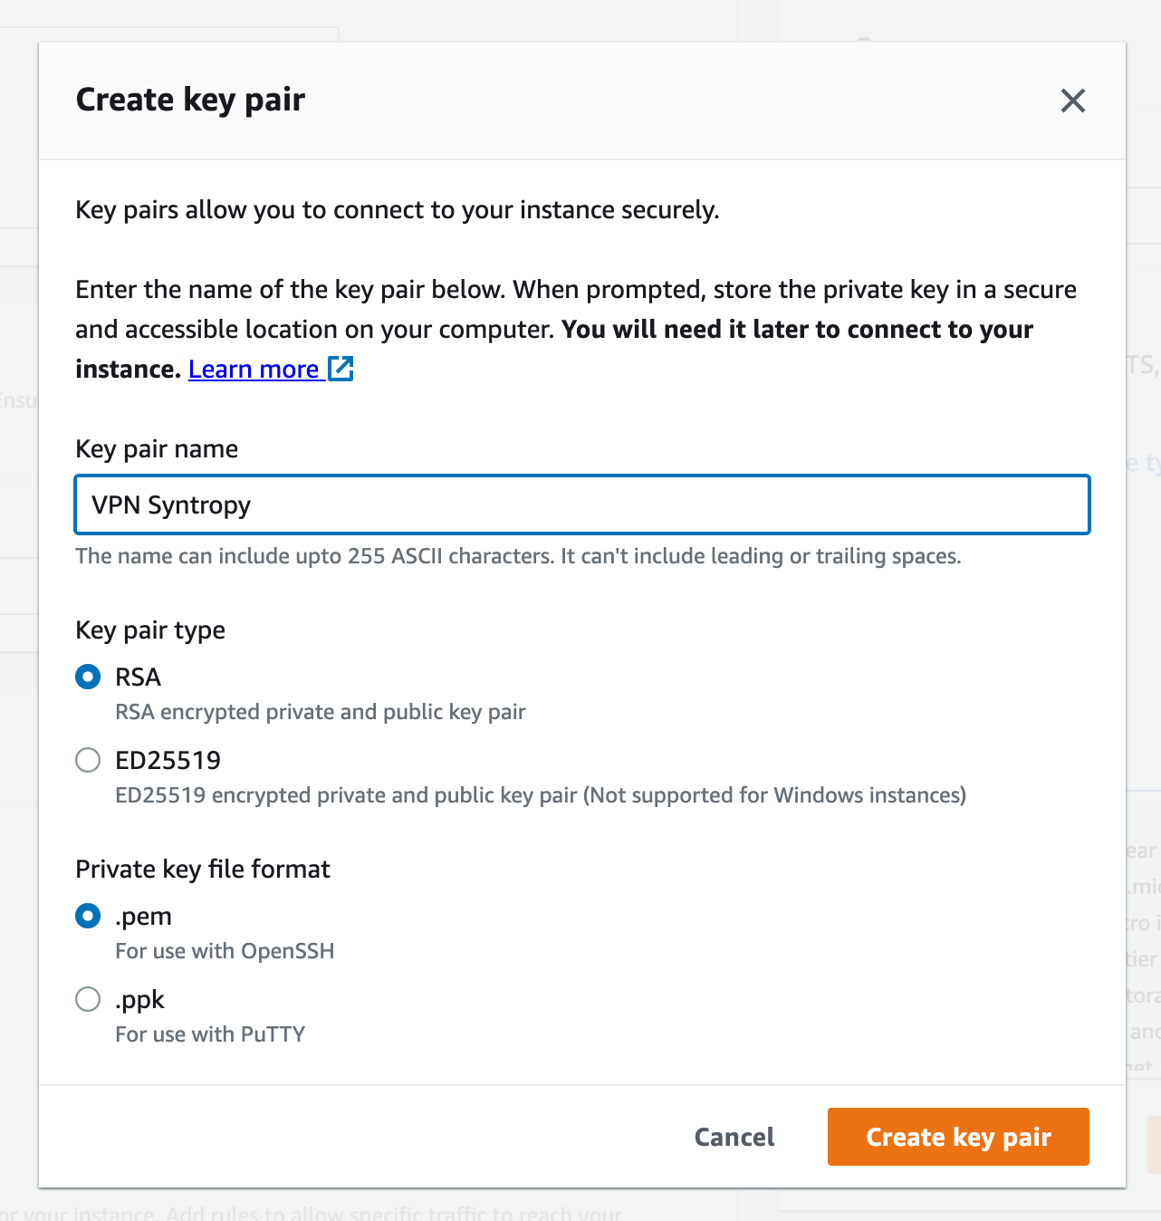Close the Create key pair dialog

coord(1072,101)
